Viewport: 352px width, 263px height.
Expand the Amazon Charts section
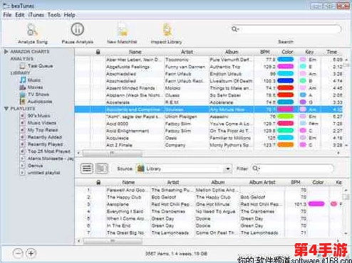click(x=6, y=52)
